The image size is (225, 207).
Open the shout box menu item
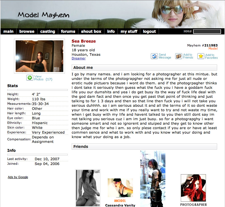point(91,31)
